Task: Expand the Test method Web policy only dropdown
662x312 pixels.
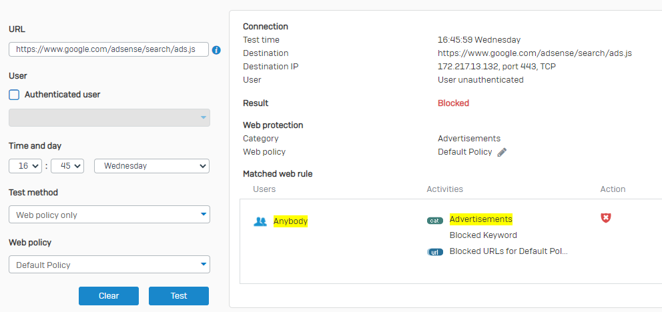Action: (109, 215)
